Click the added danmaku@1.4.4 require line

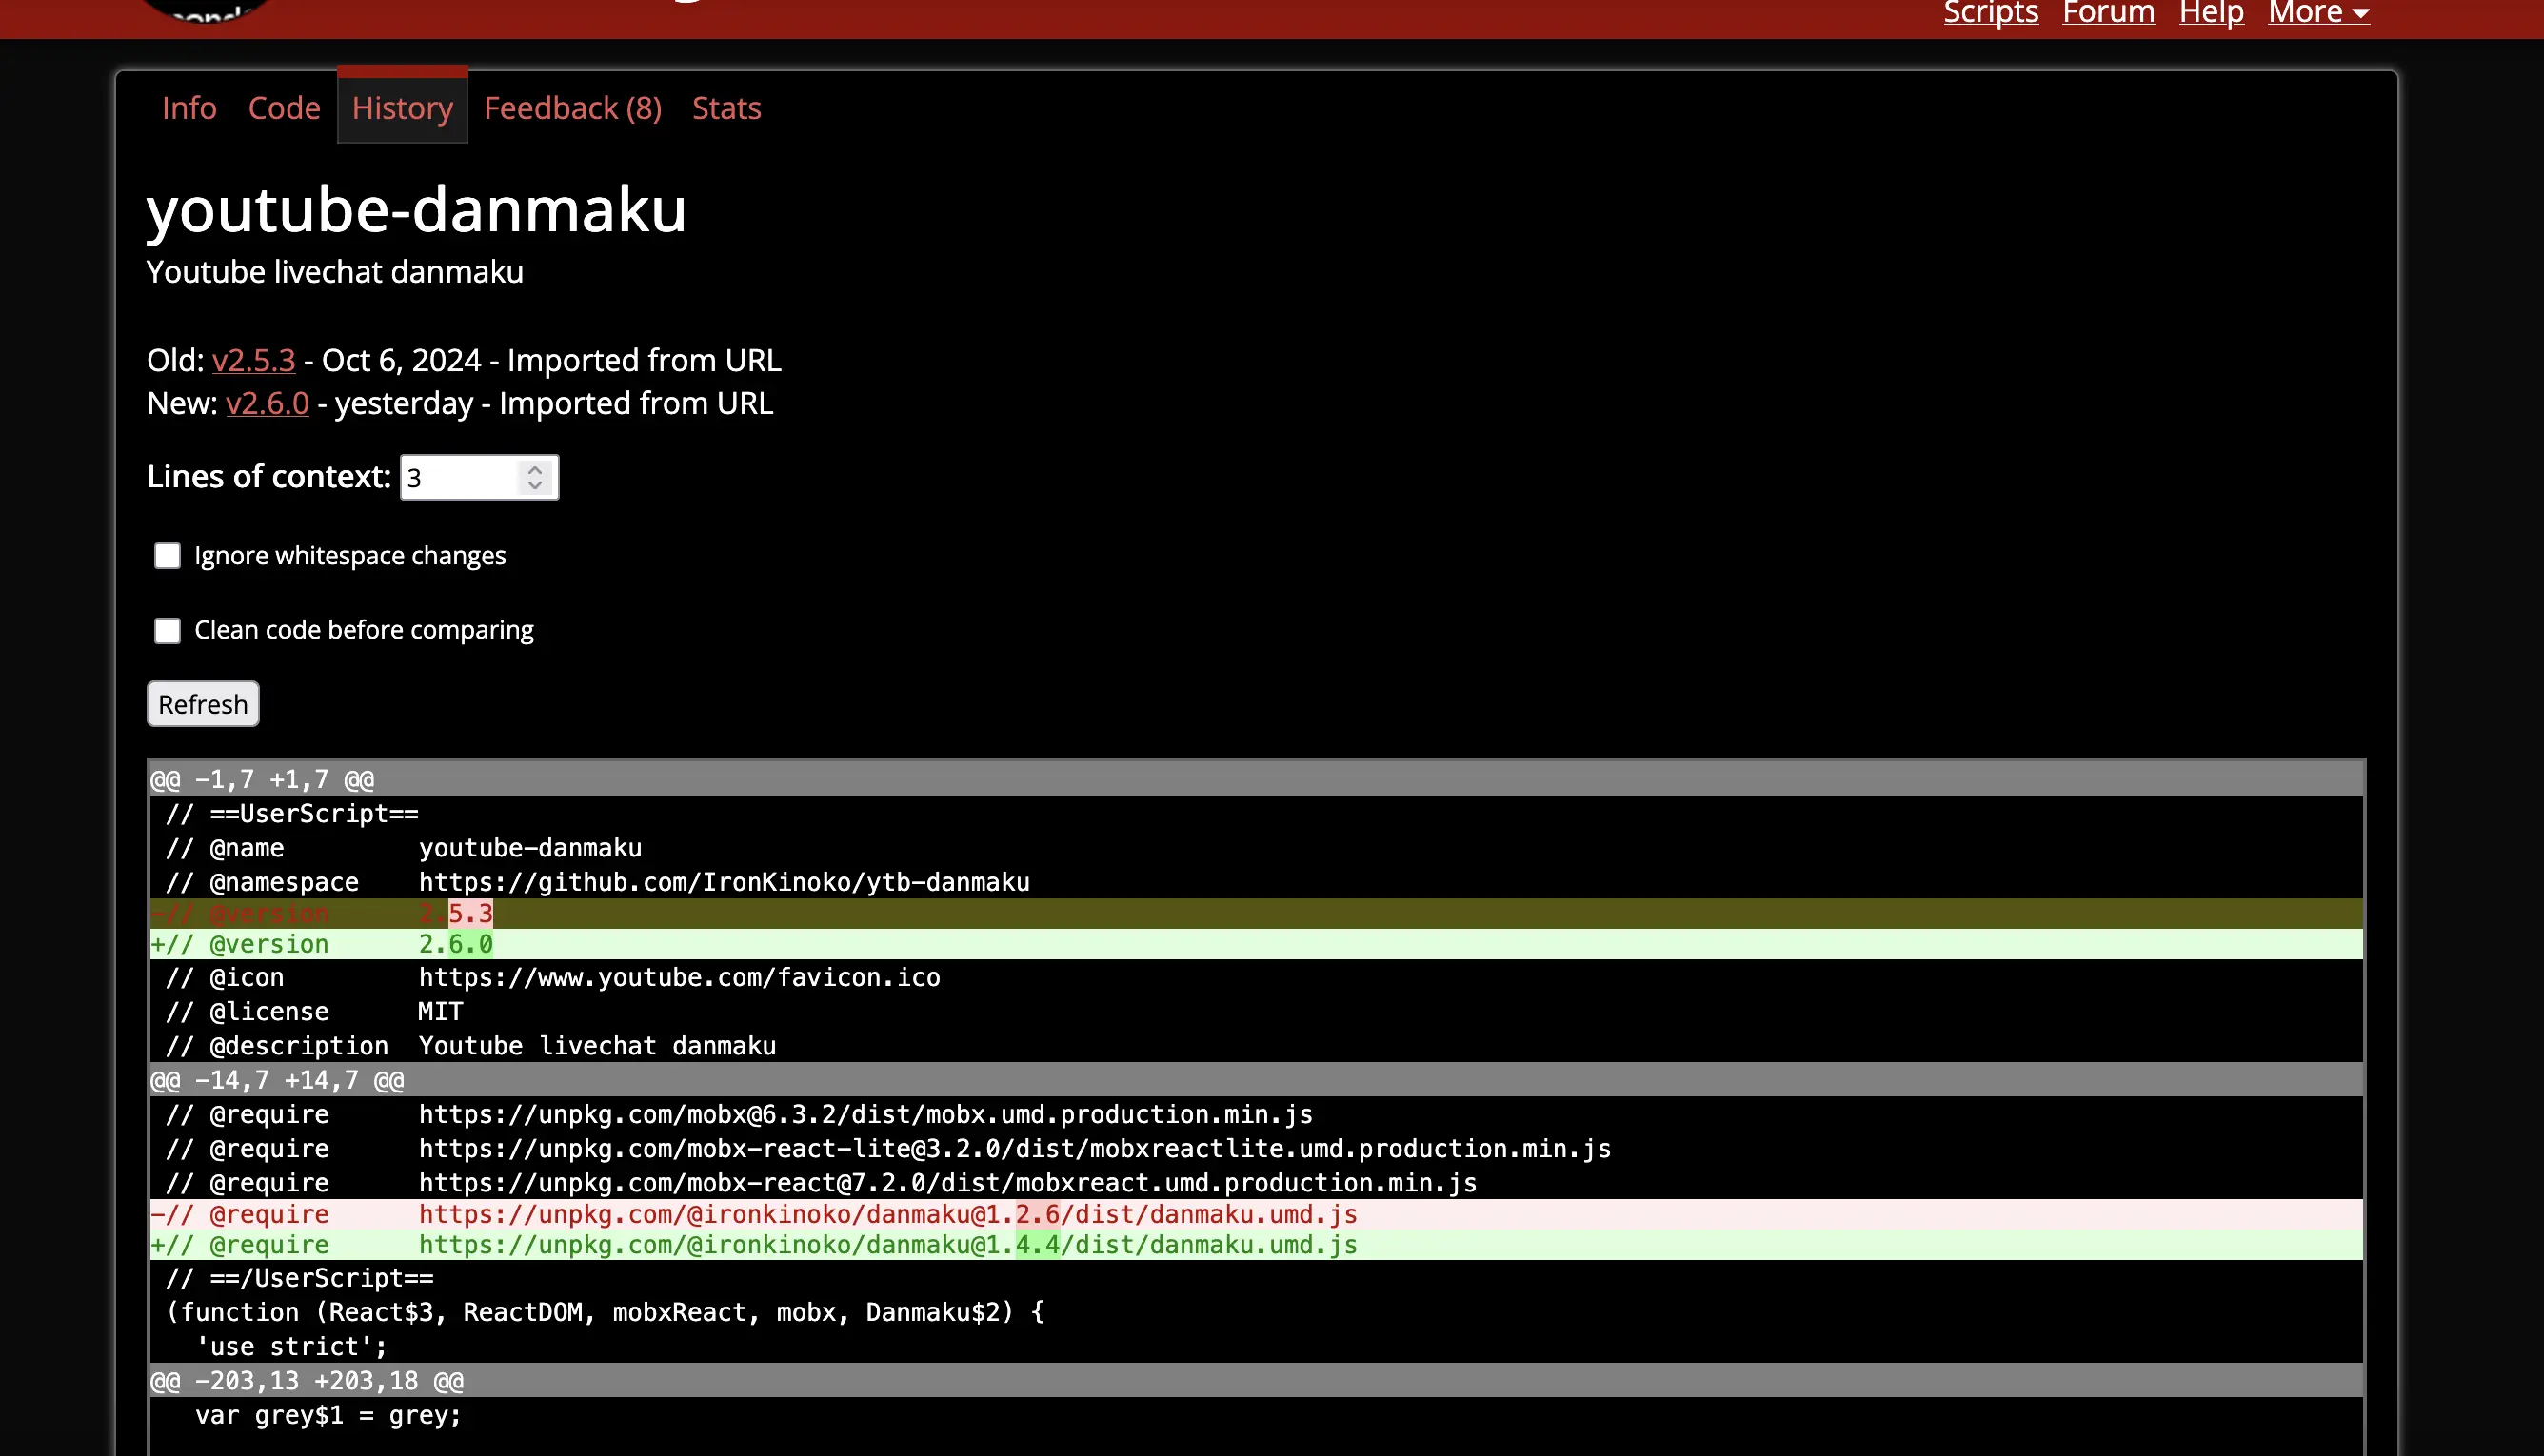(x=886, y=1245)
